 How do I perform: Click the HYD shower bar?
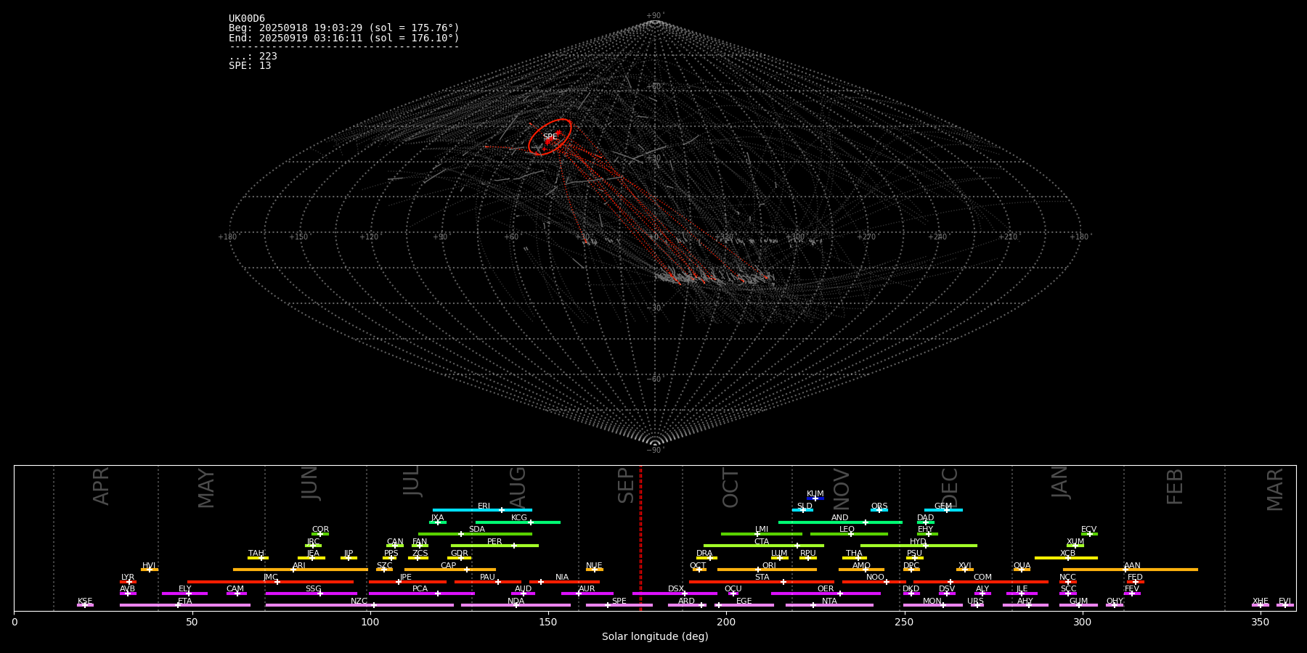(x=919, y=546)
